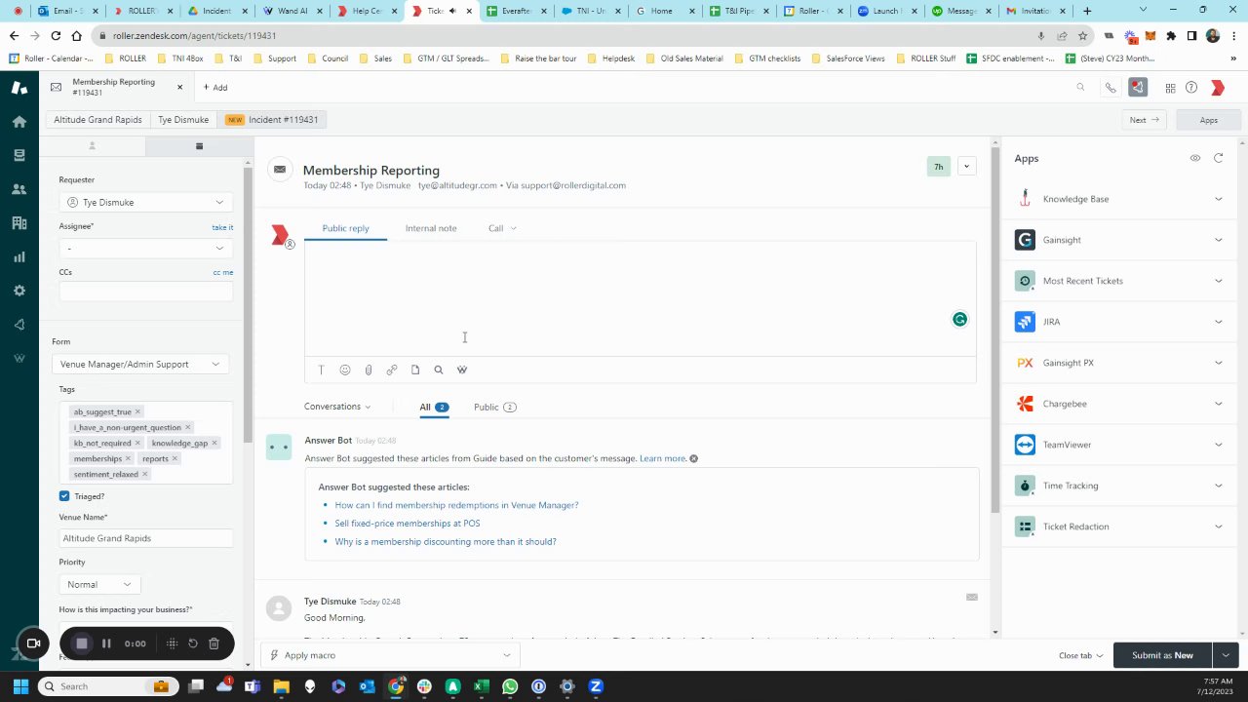
Task: Open the Customers icon in left sidebar
Action: pyautogui.click(x=19, y=189)
